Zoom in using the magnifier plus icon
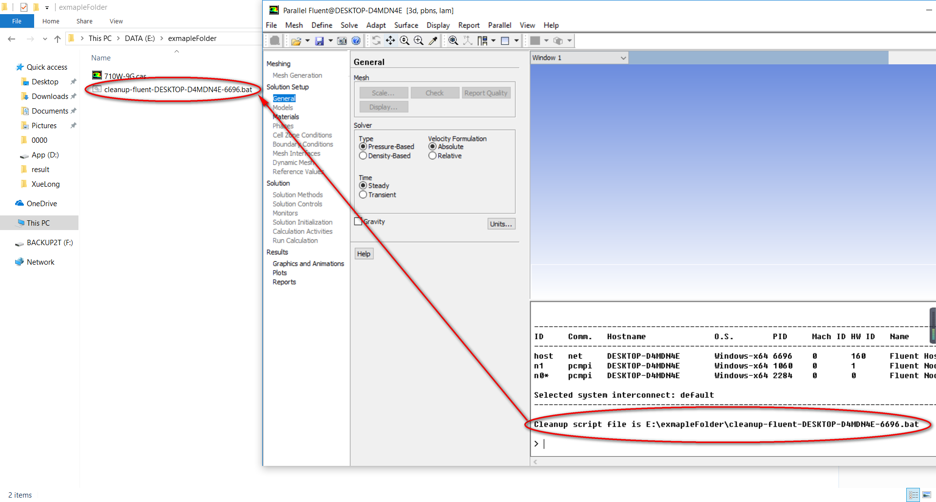The image size is (936, 502). tap(419, 41)
